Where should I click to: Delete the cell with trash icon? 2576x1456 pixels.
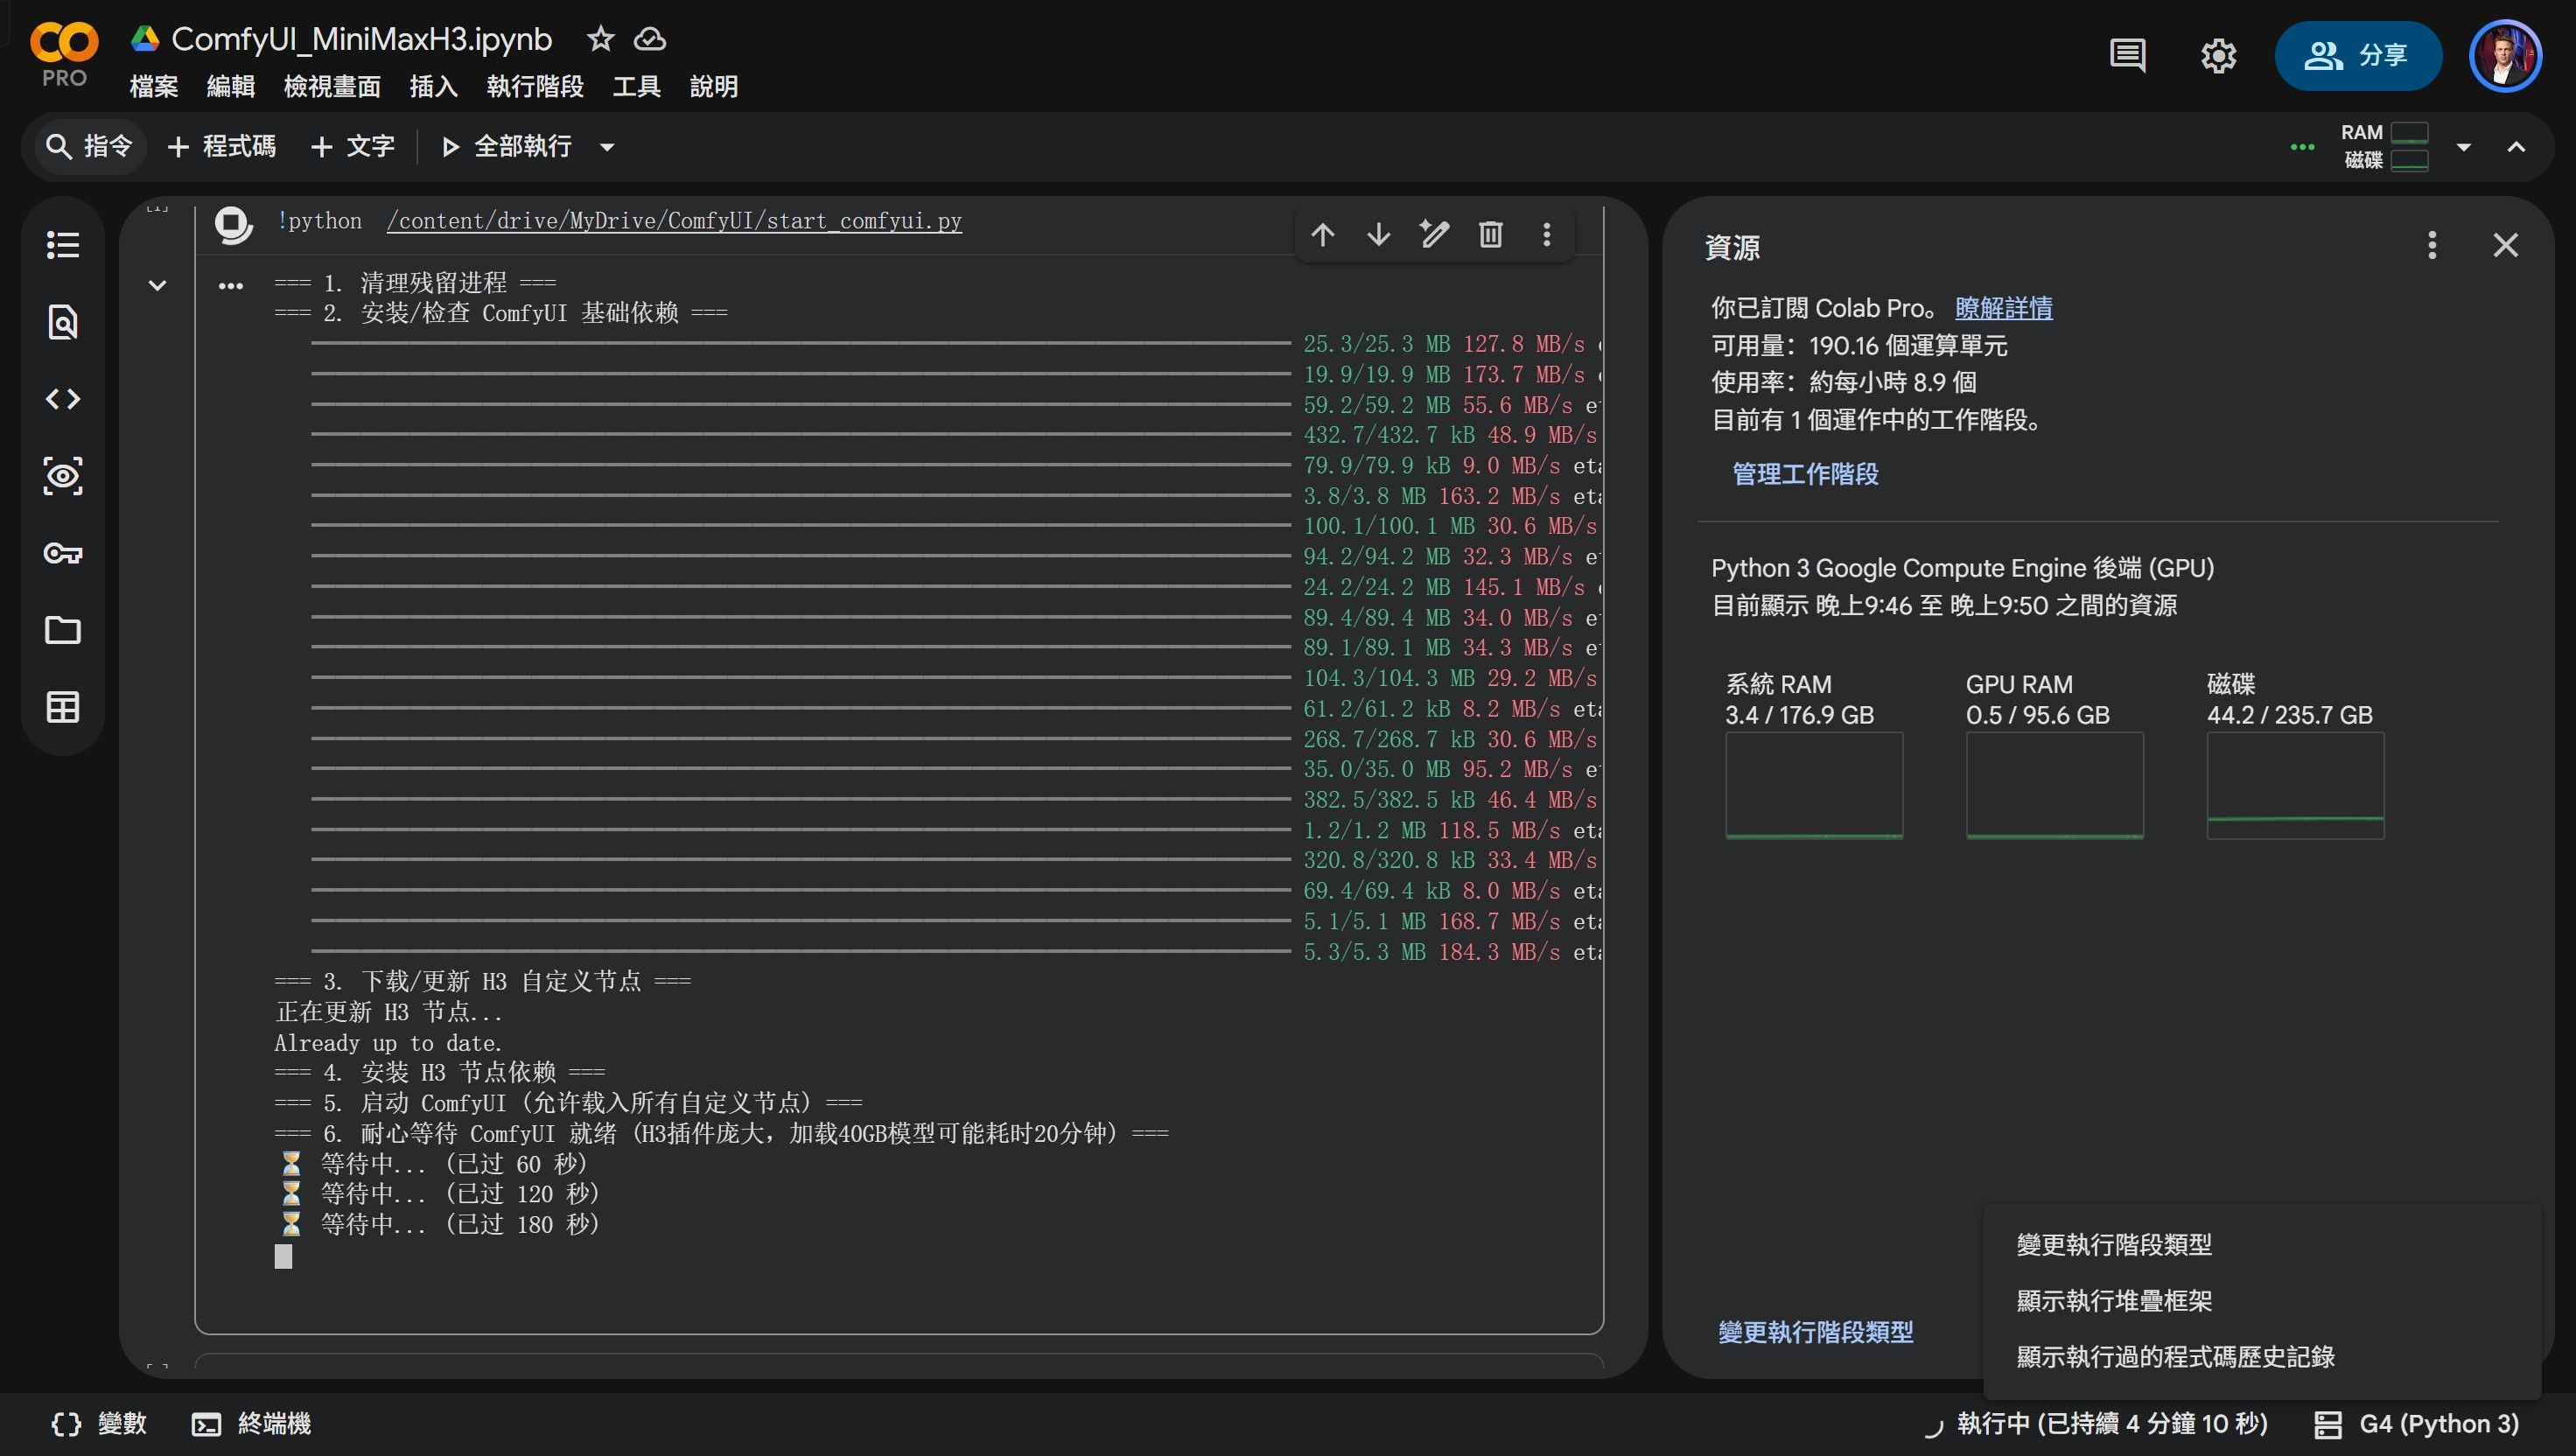click(1491, 235)
